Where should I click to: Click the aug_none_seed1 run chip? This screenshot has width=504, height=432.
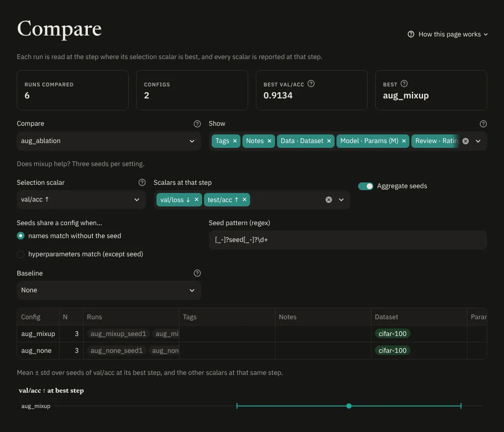(116, 350)
